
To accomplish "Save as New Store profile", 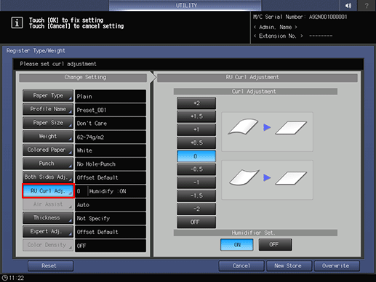I will click(289, 266).
